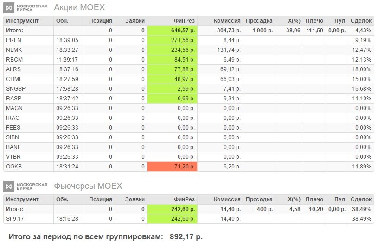The width and height of the screenshot is (378, 242).
Task: Click the ALRS deals value 18,00%
Action: tap(362, 69)
